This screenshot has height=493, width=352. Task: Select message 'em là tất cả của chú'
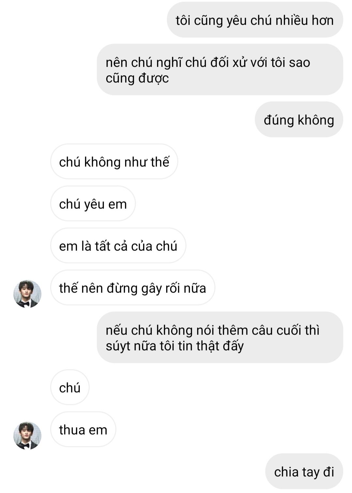click(x=118, y=246)
